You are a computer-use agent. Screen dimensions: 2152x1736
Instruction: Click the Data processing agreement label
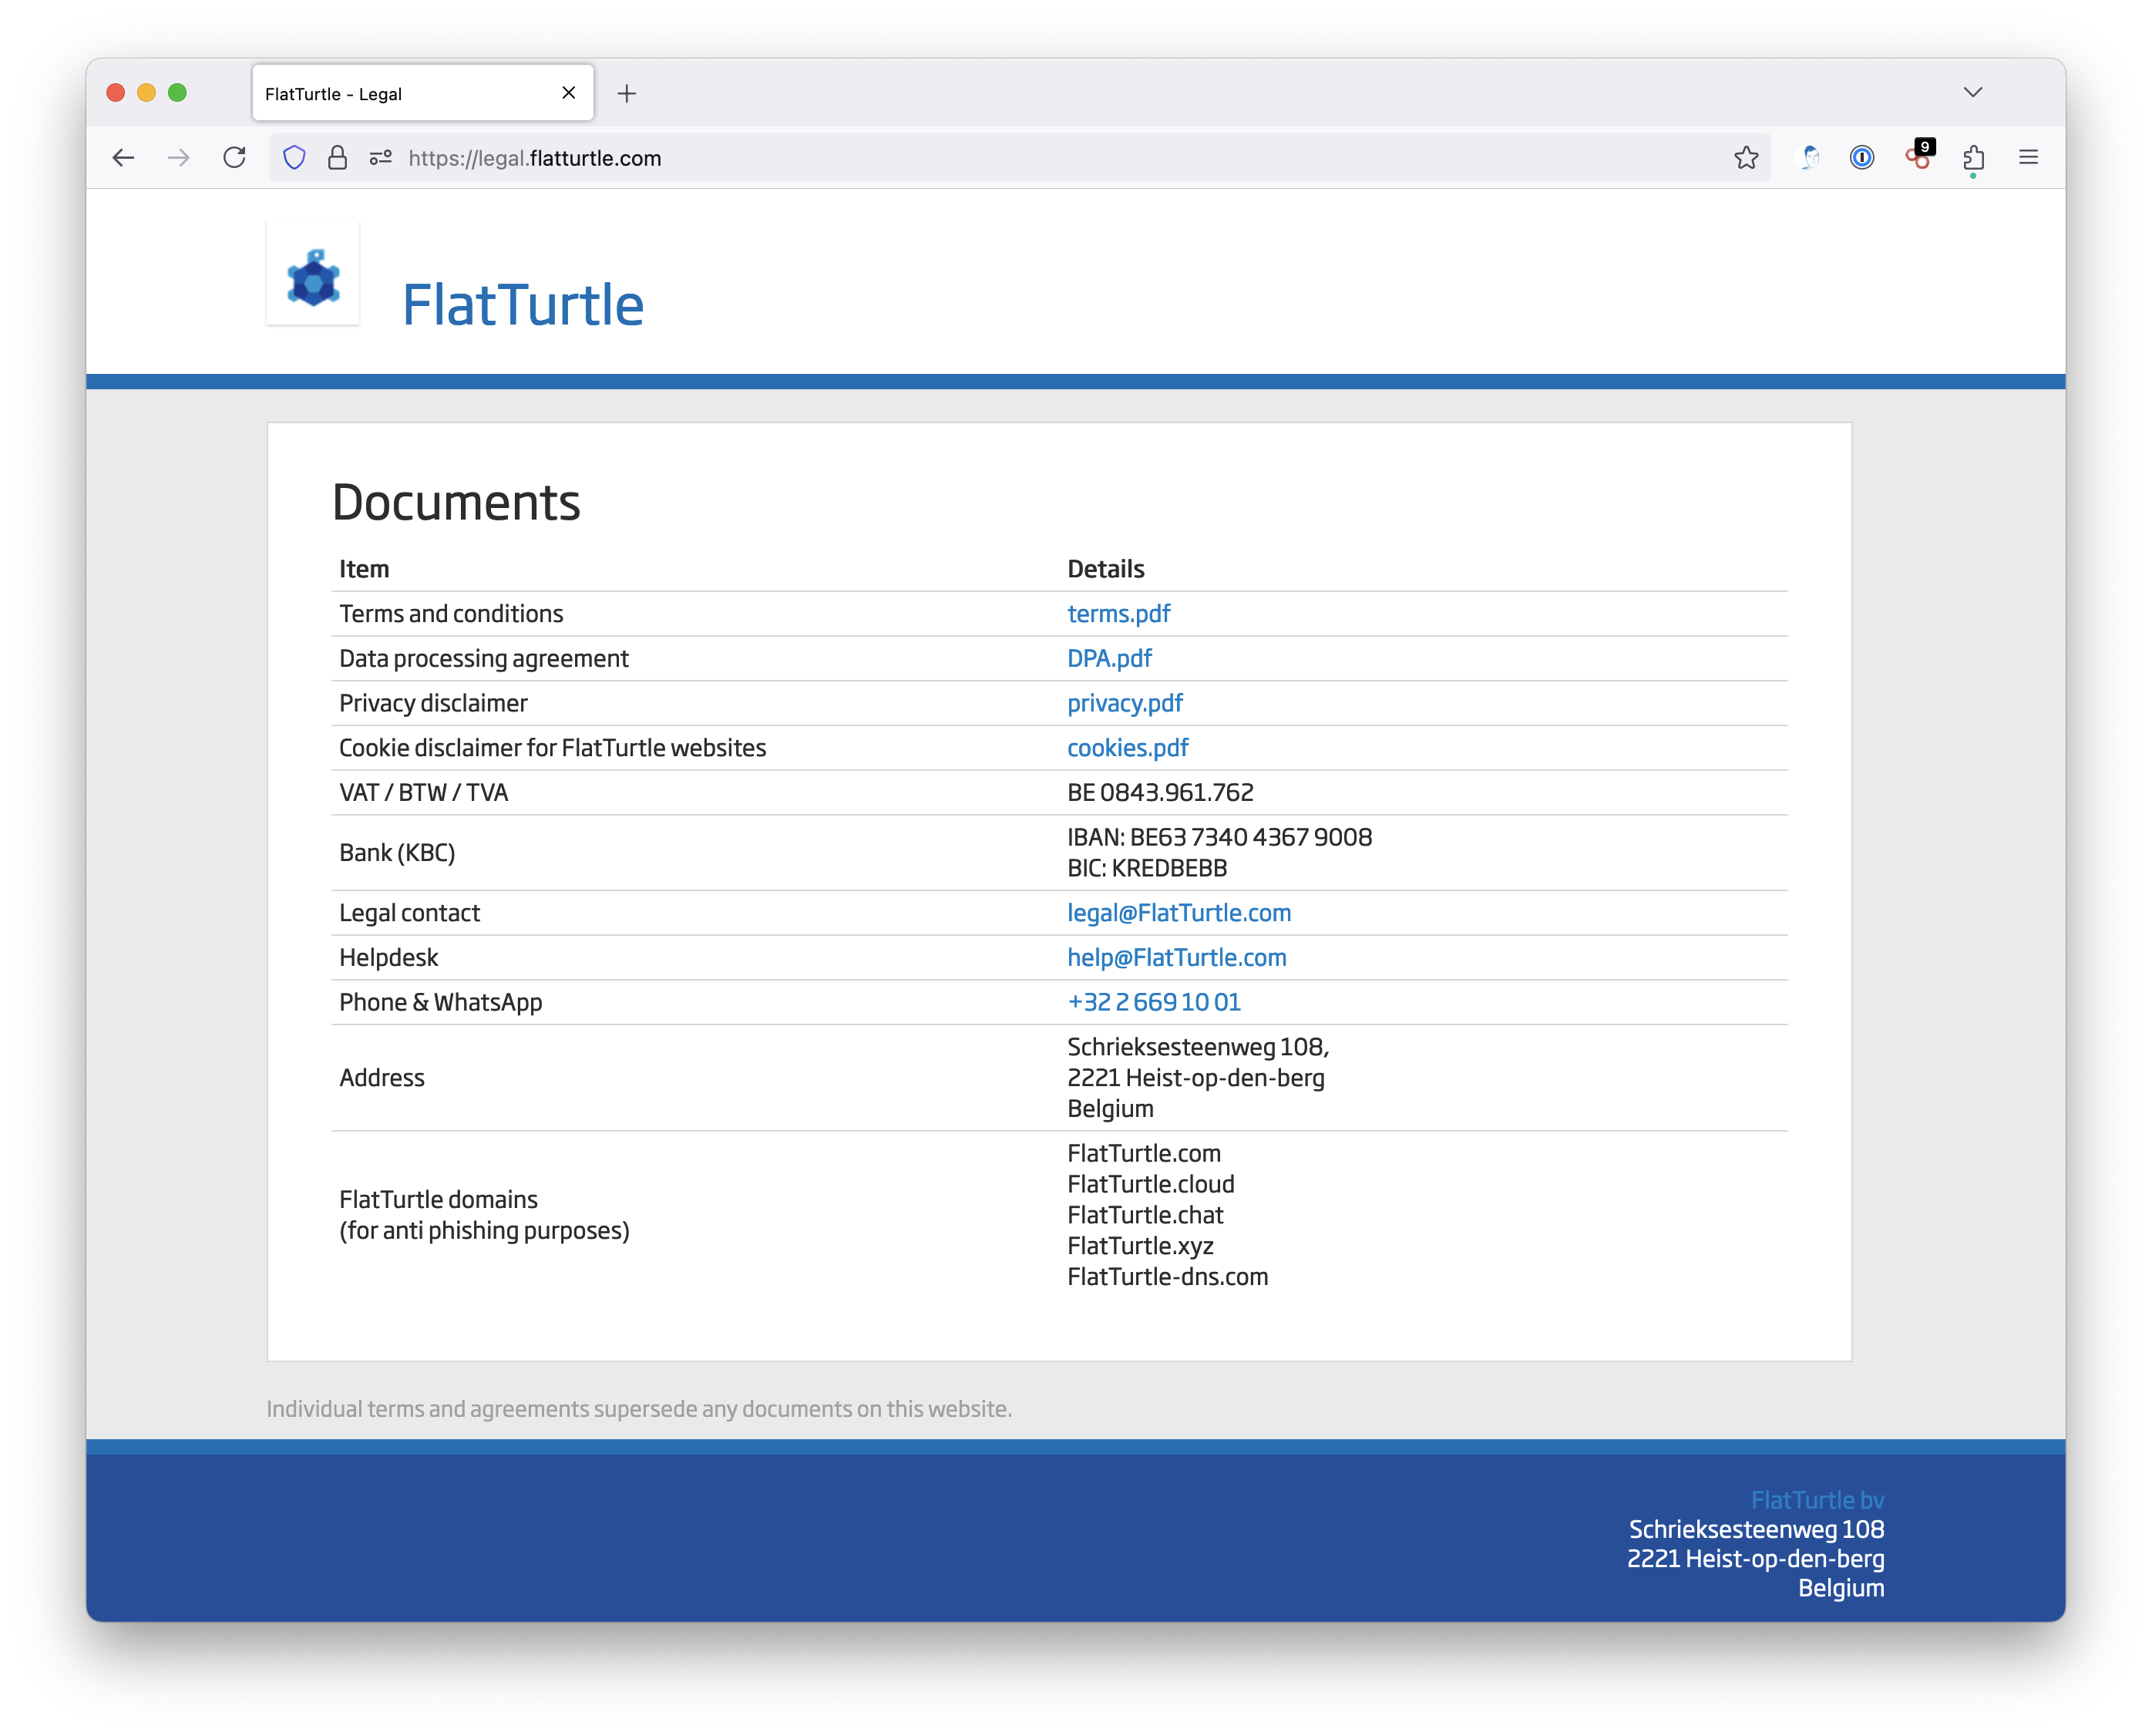(x=484, y=659)
